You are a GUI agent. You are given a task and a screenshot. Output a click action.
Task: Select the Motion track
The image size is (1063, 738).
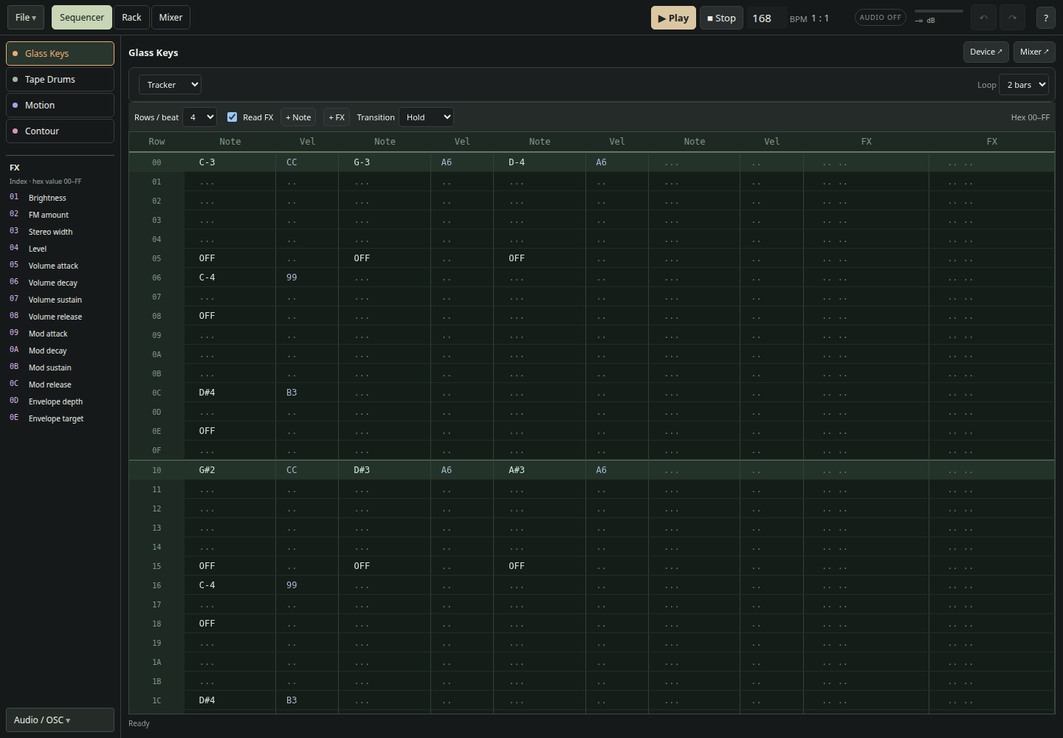[x=60, y=105]
